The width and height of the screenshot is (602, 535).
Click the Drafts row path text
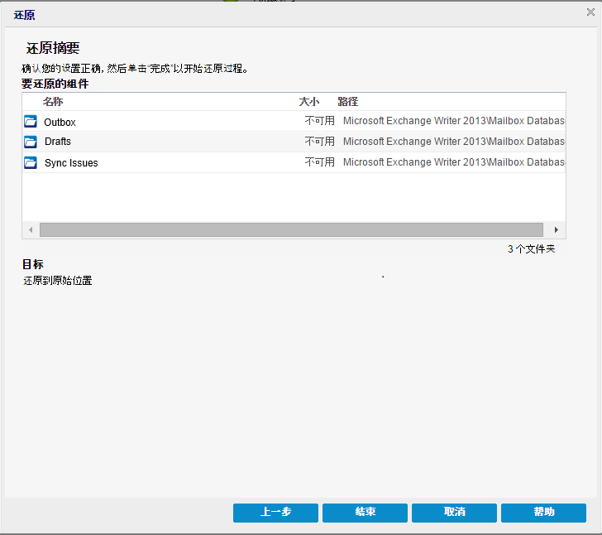pyautogui.click(x=454, y=142)
